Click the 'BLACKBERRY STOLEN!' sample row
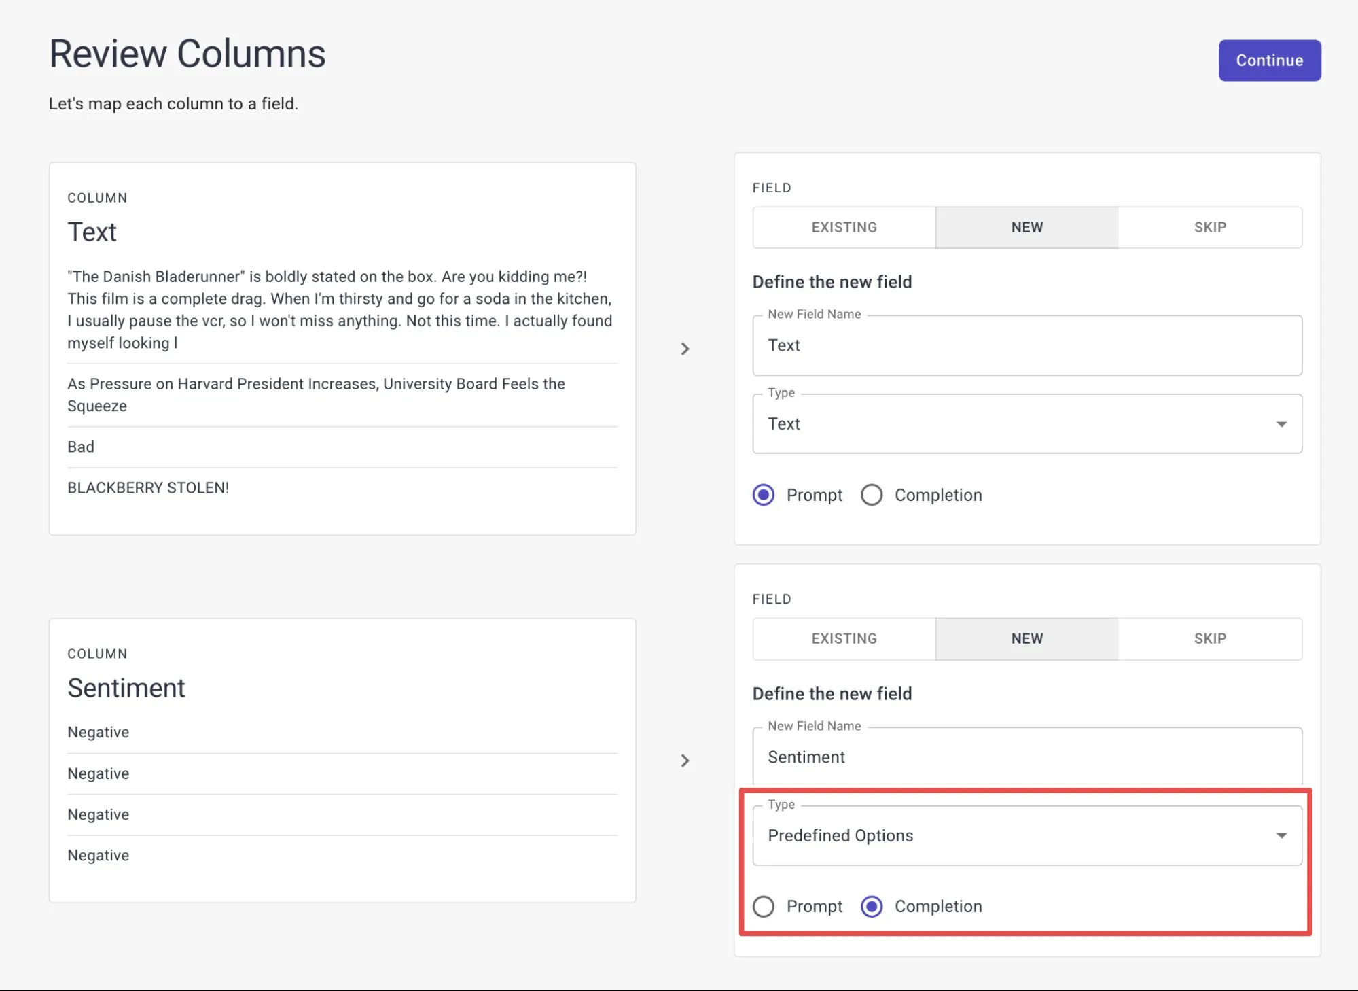This screenshot has width=1358, height=991. [342, 488]
